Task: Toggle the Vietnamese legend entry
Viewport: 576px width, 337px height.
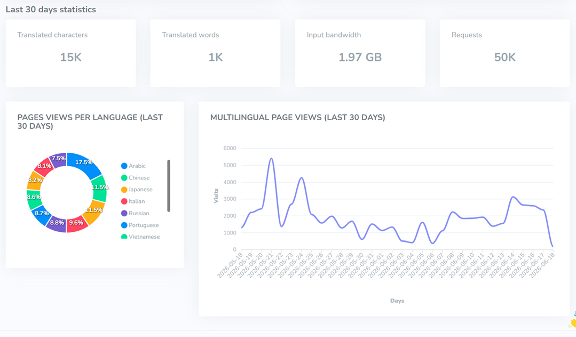Action: tap(140, 237)
